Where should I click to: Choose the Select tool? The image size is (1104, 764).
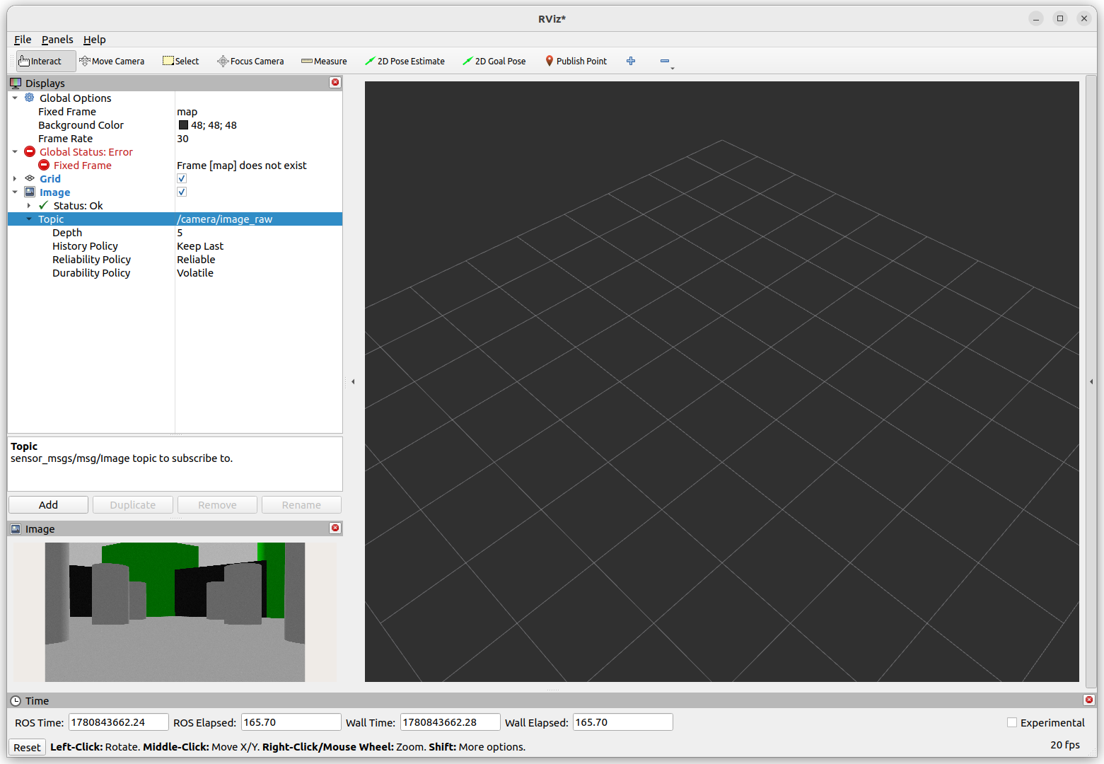[x=180, y=61]
